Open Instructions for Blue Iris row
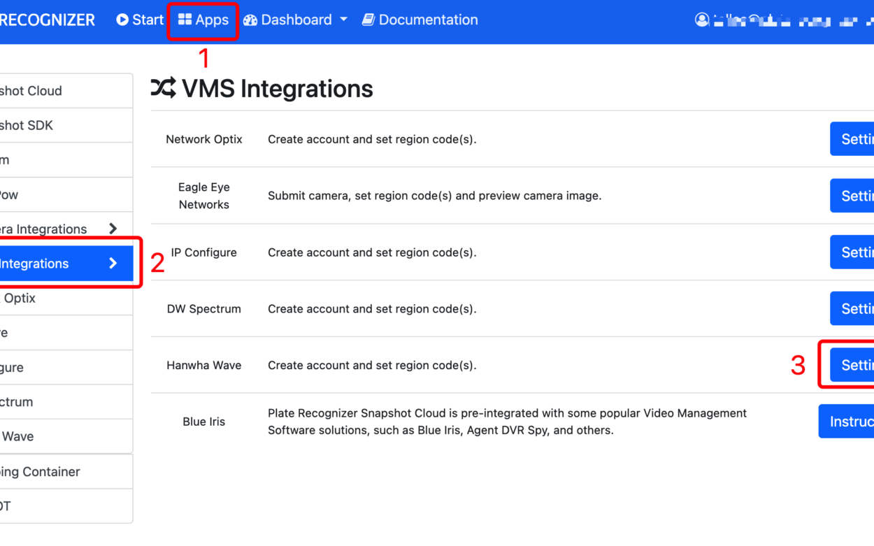 click(847, 422)
